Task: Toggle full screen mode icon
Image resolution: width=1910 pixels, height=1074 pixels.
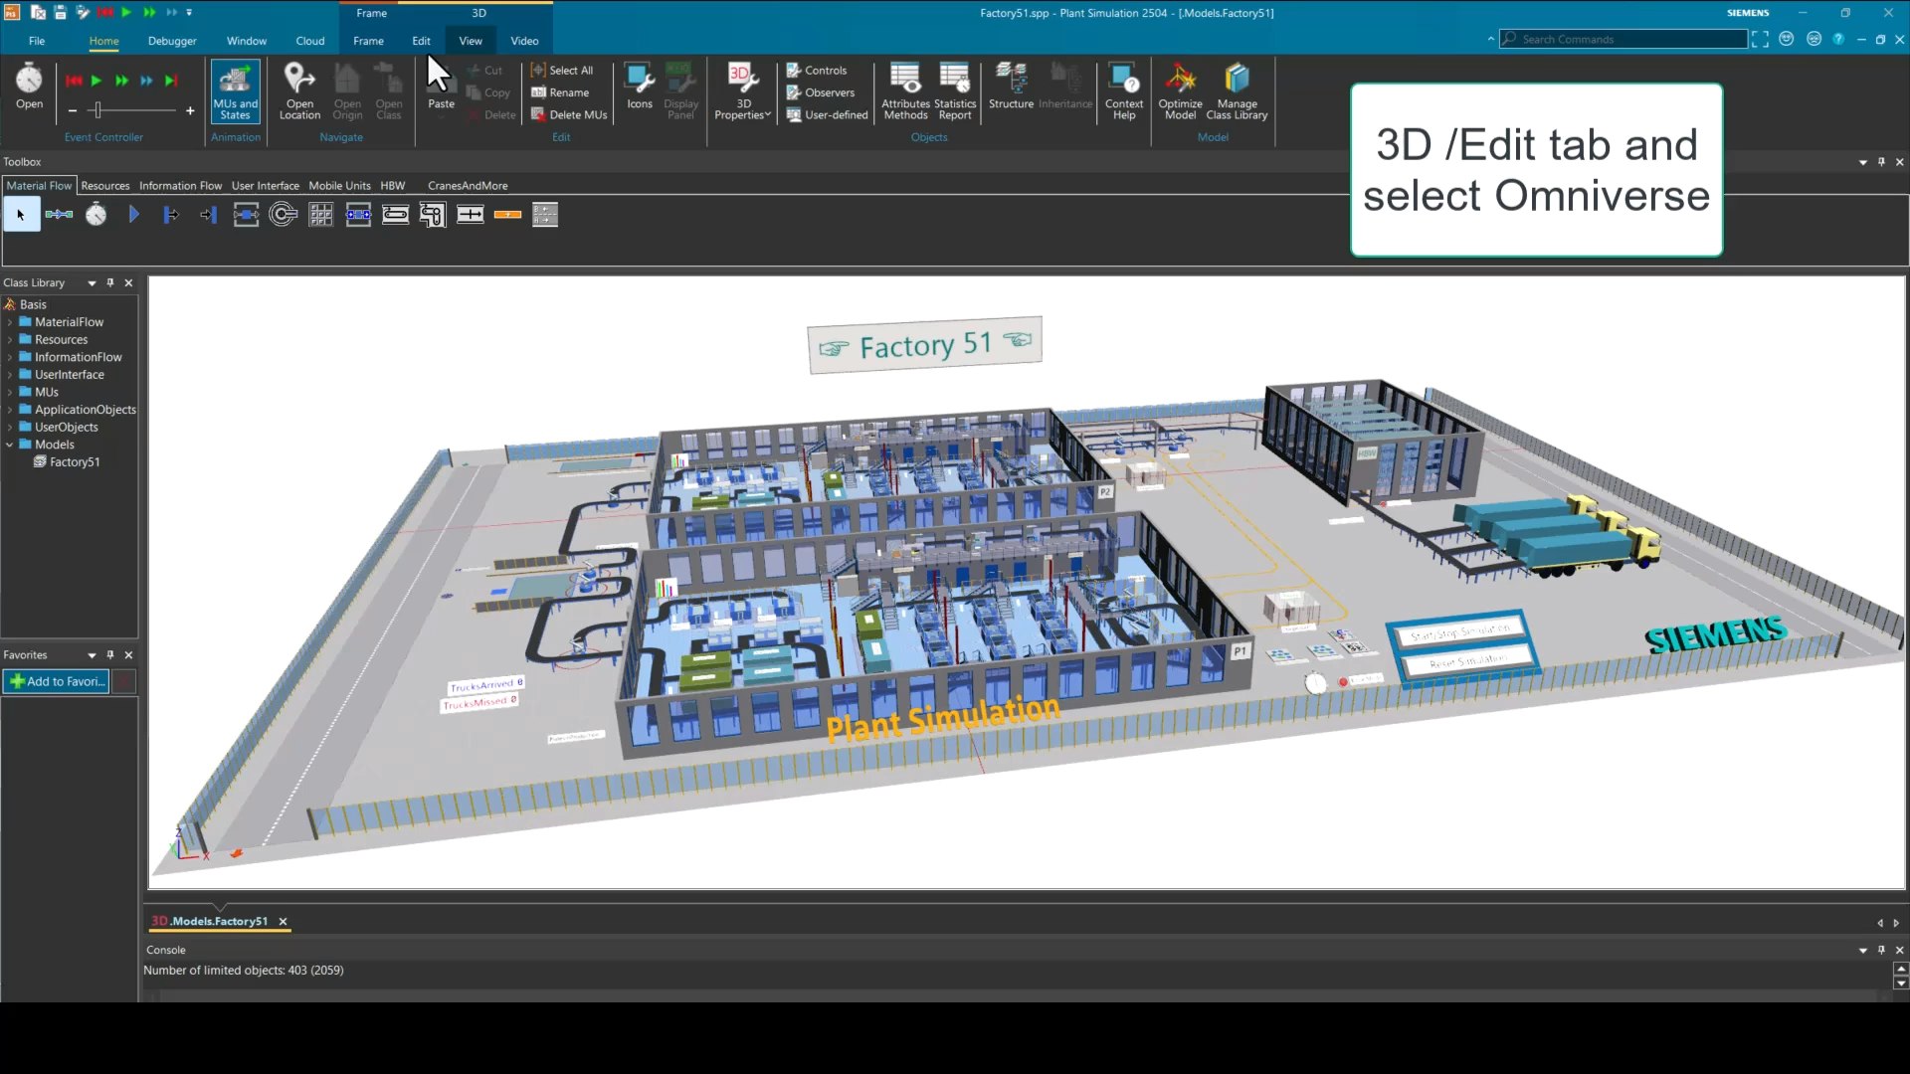Action: coord(1761,39)
